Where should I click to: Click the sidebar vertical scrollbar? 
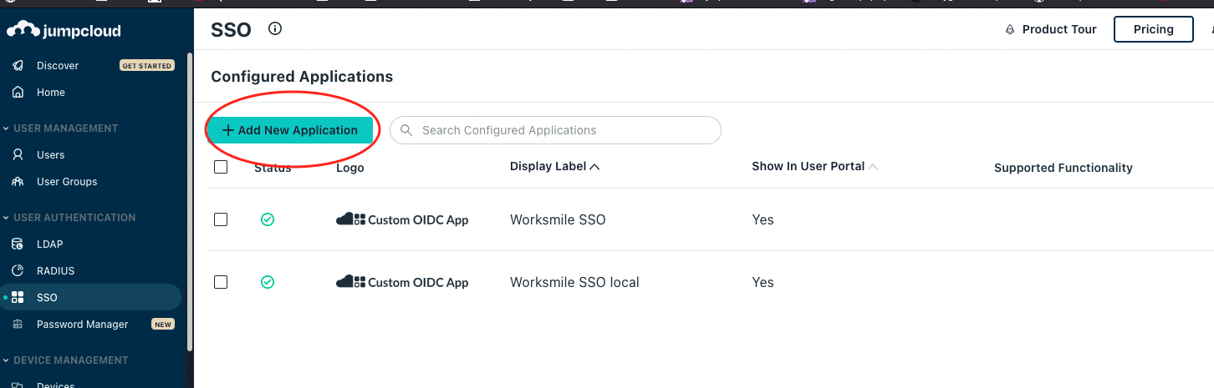(191, 200)
